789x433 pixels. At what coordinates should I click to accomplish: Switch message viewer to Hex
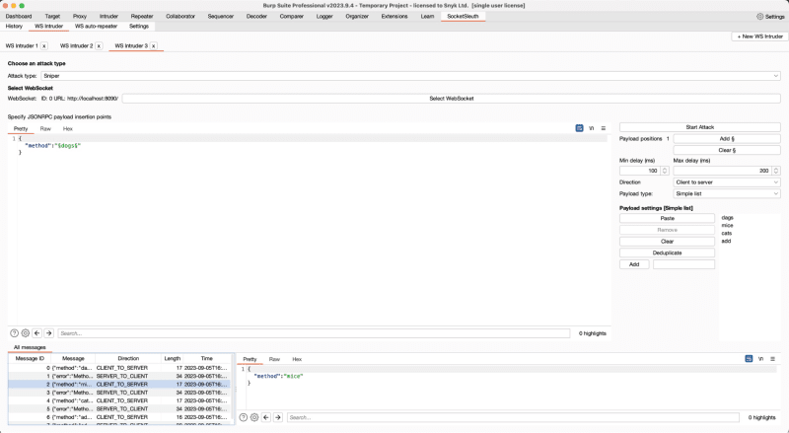(x=297, y=359)
